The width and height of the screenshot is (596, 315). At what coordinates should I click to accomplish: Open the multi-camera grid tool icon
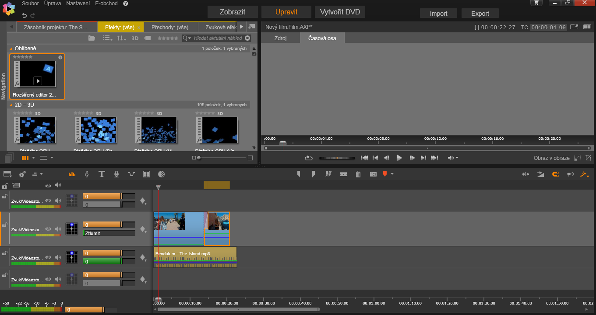coord(147,174)
